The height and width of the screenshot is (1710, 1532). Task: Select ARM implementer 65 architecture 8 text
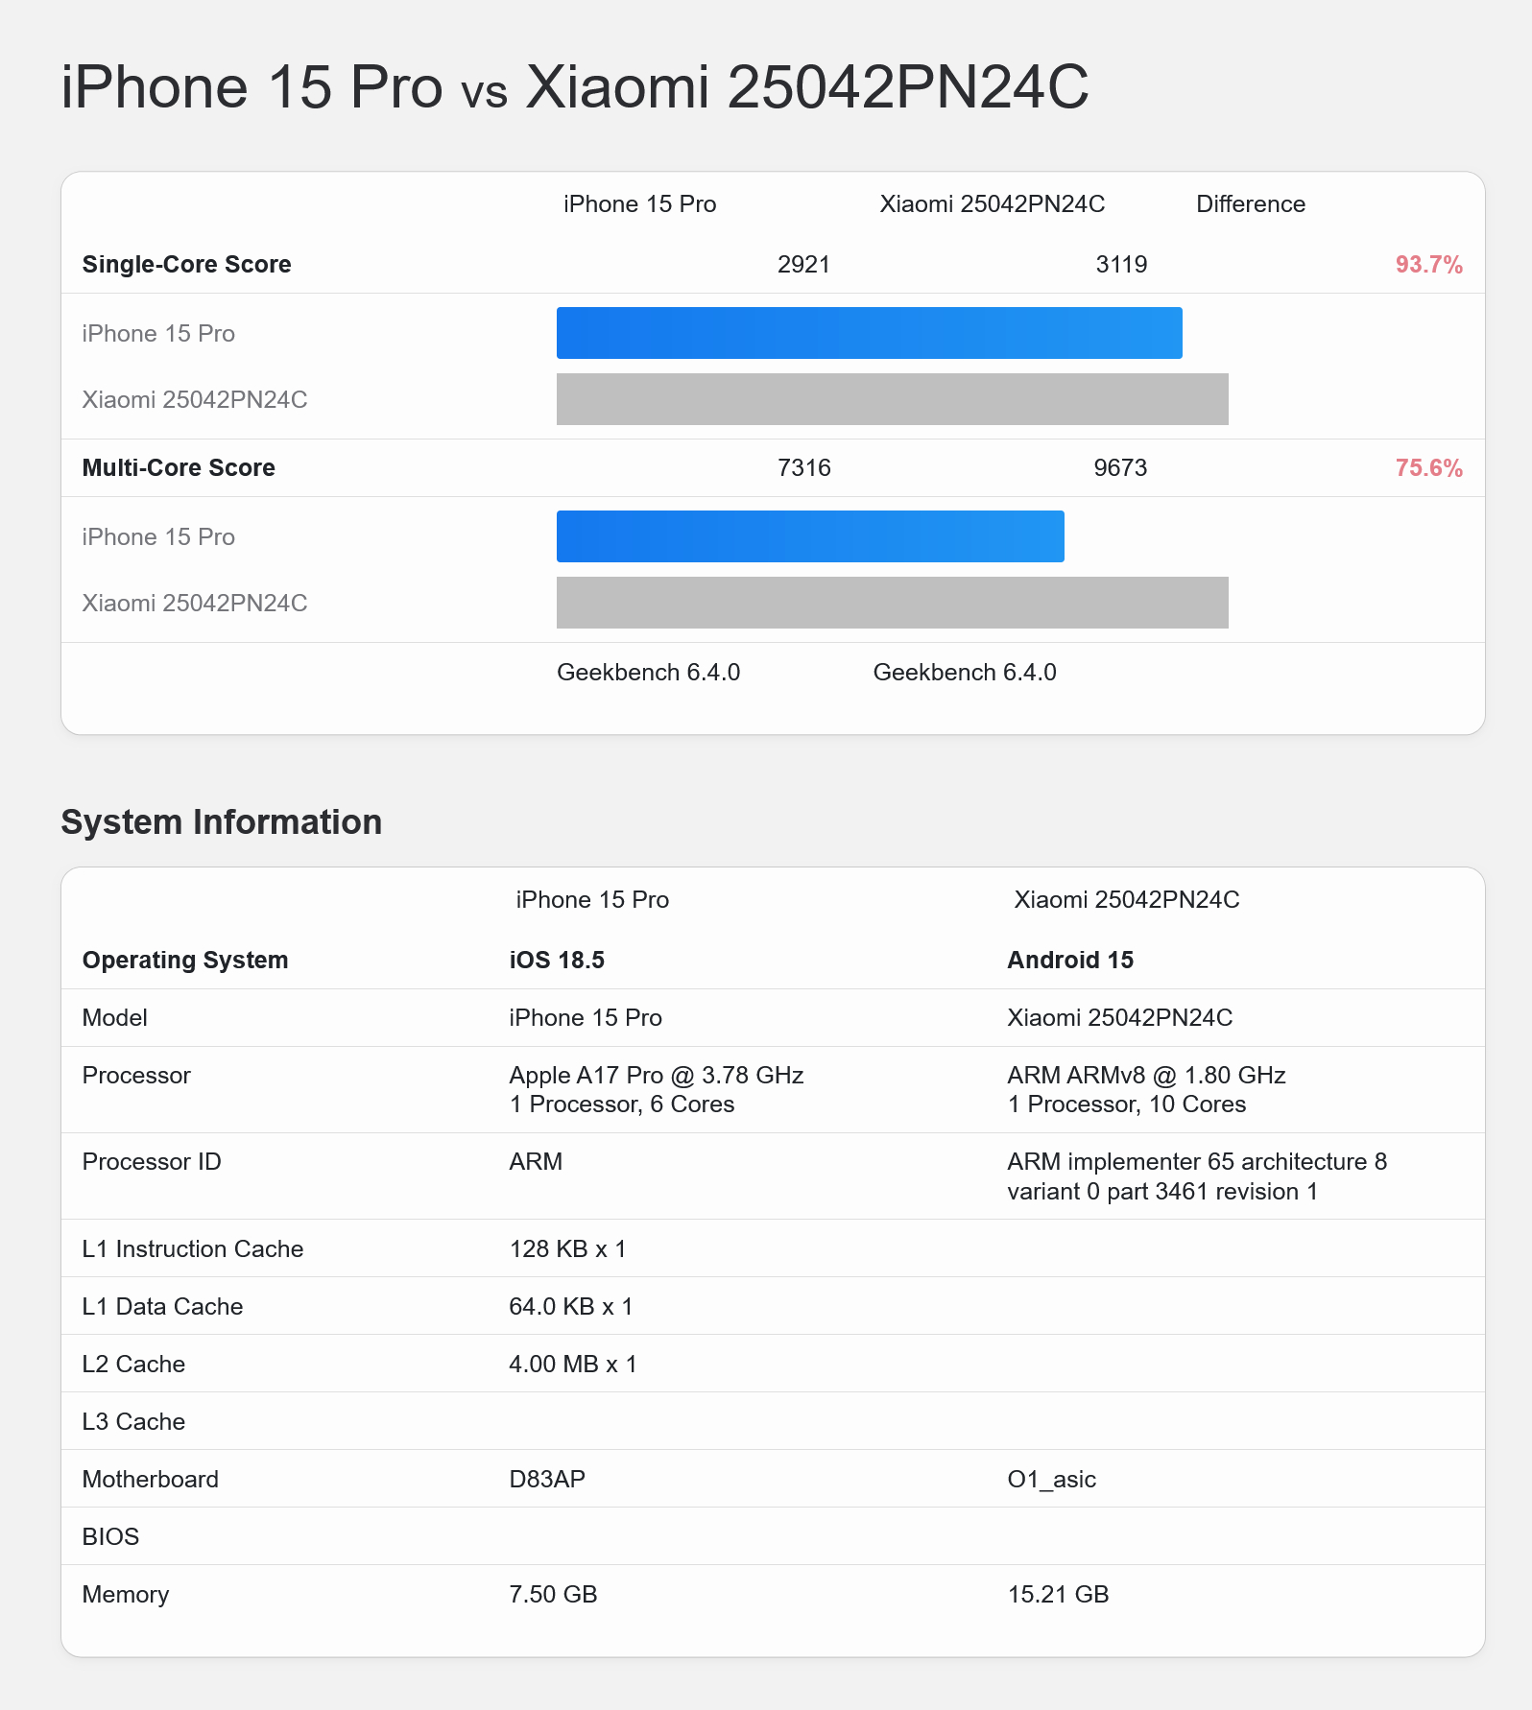tap(1197, 1162)
